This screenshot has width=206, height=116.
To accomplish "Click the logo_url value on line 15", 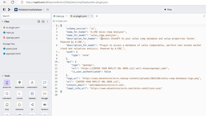I will point(141,78).
